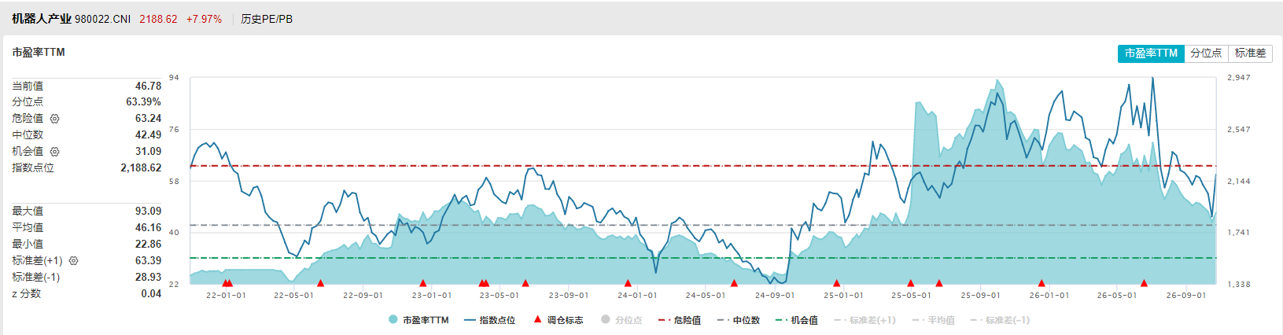
Task: Open settings gear next to 危险值
Action: pos(54,119)
